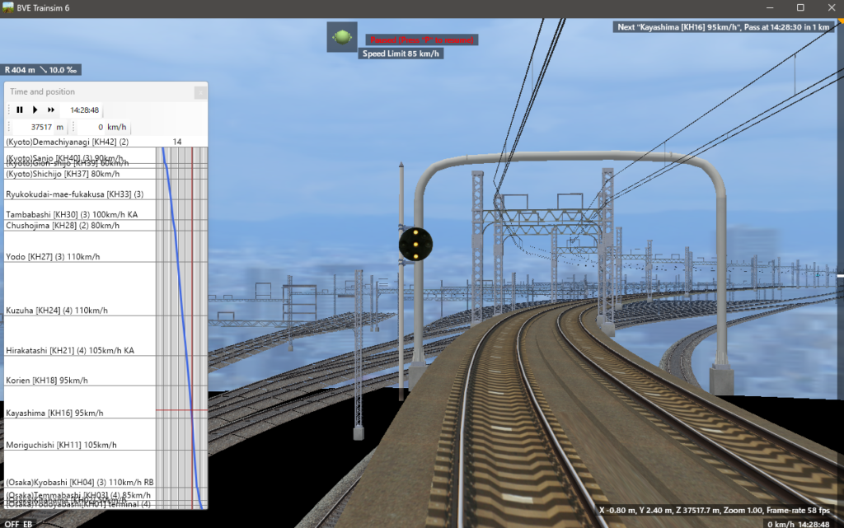The image size is (844, 528).
Task: Select Kayashima [KH16] 95km/h station row
Action: pos(55,413)
